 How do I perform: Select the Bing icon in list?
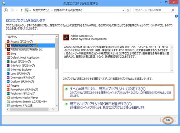click(8, 54)
